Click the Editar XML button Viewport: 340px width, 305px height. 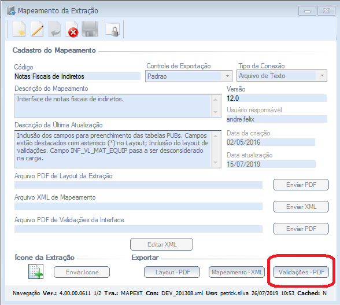161,244
